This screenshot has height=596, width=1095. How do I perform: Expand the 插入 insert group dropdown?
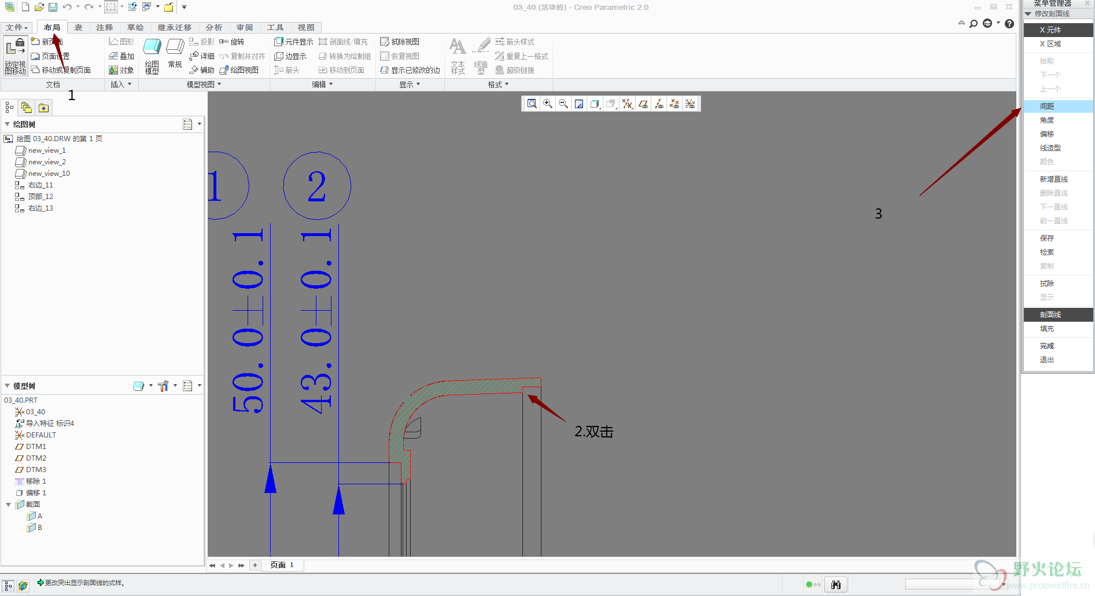pyautogui.click(x=121, y=84)
